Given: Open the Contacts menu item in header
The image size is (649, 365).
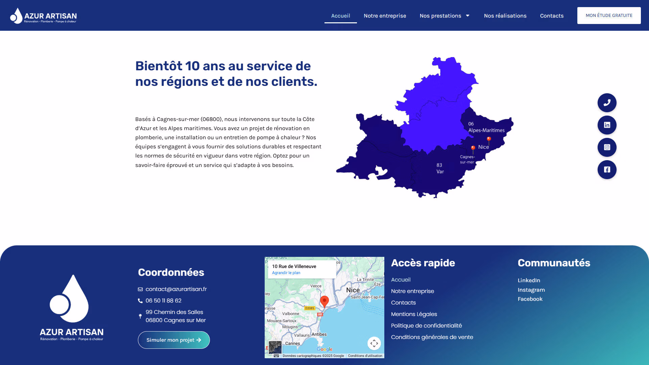Looking at the screenshot, I should pos(552,16).
